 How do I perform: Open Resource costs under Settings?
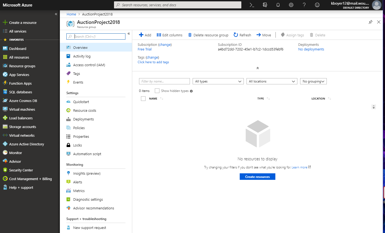[x=96, y=110]
